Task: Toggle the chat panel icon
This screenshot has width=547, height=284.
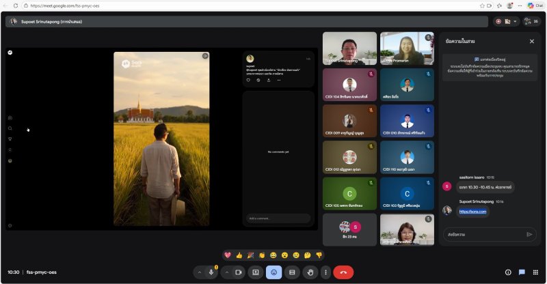Action: click(x=522, y=272)
